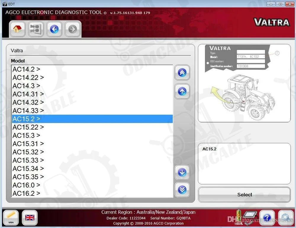
Task: Open the AC15.35 model entry
Action: 28,177
